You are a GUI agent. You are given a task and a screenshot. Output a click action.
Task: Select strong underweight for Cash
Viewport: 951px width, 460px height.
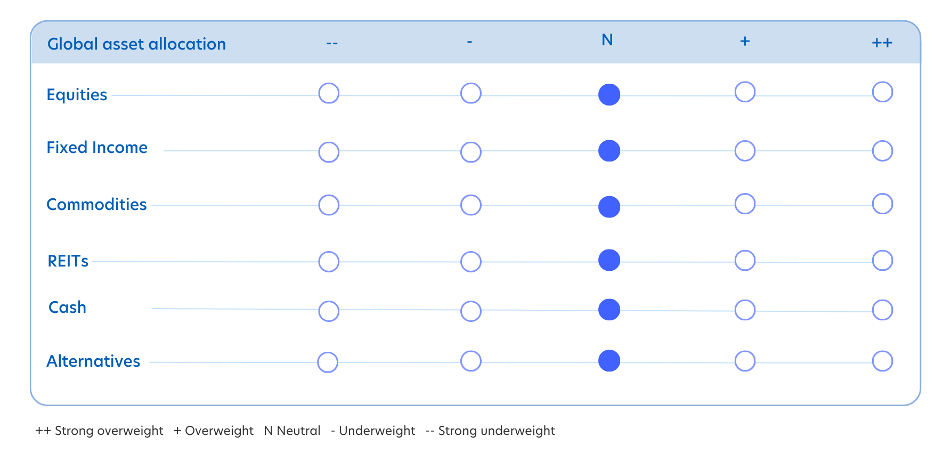(x=329, y=311)
